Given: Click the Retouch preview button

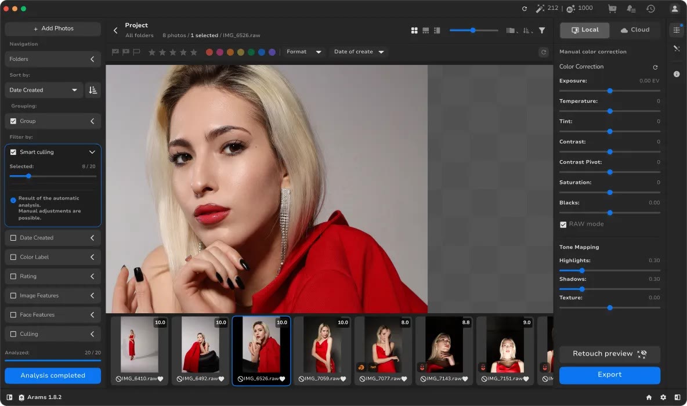Looking at the screenshot, I should pos(609,354).
